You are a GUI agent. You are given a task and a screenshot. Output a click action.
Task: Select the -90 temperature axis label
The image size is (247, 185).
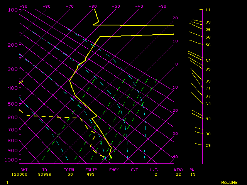pos(24,6)
